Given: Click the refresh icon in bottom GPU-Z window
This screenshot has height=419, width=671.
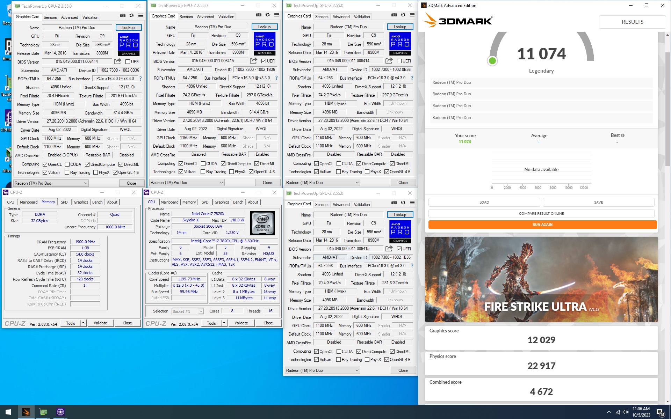Looking at the screenshot, I should coord(403,203).
